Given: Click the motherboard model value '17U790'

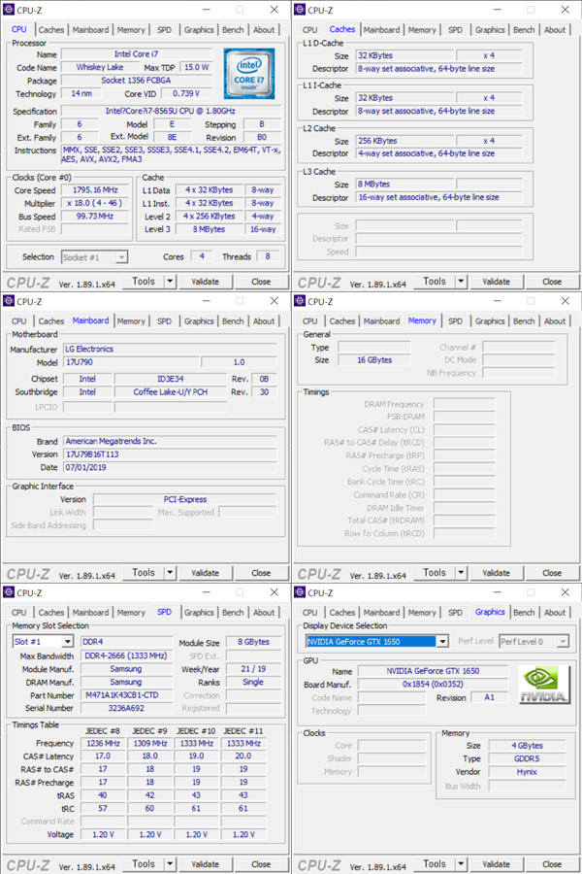Looking at the screenshot, I should [x=131, y=362].
